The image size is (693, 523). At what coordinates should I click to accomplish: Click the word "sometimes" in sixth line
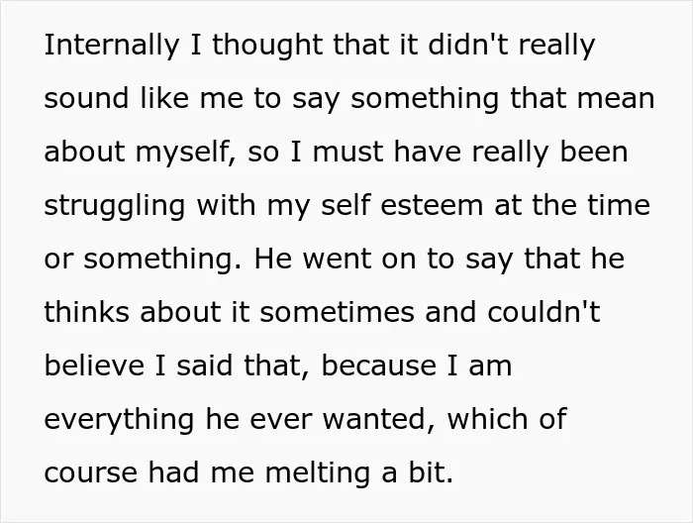tap(338, 312)
